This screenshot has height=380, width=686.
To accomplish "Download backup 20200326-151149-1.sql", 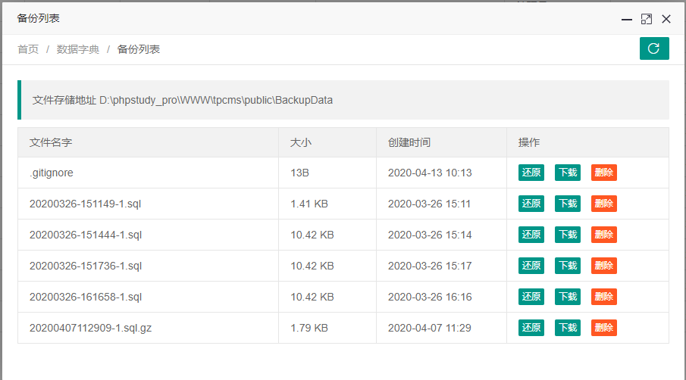I will [x=567, y=204].
